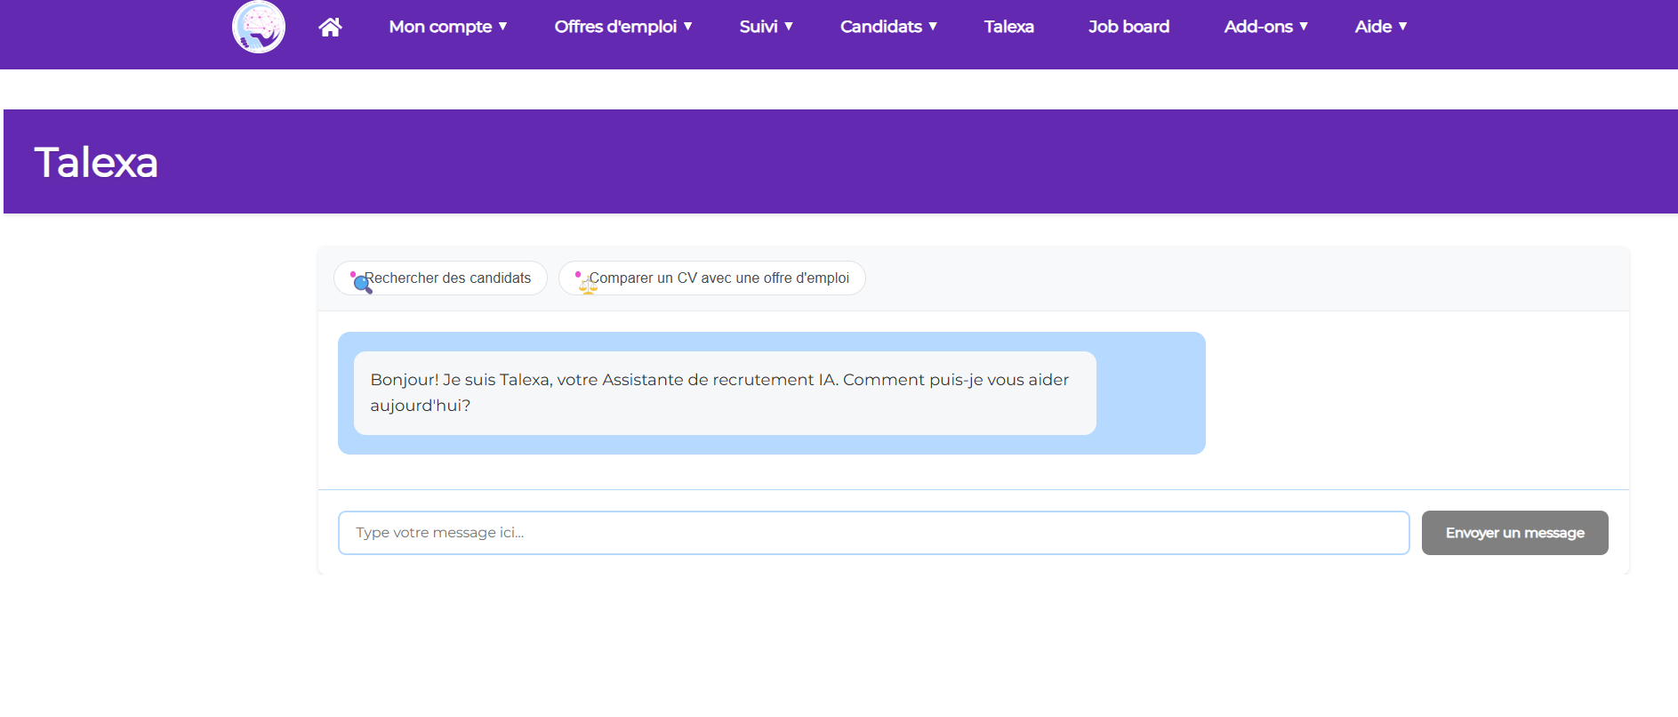This screenshot has height=717, width=1678.
Task: Select Comparer un CV avec une offre d'emploi
Action: [x=711, y=278]
